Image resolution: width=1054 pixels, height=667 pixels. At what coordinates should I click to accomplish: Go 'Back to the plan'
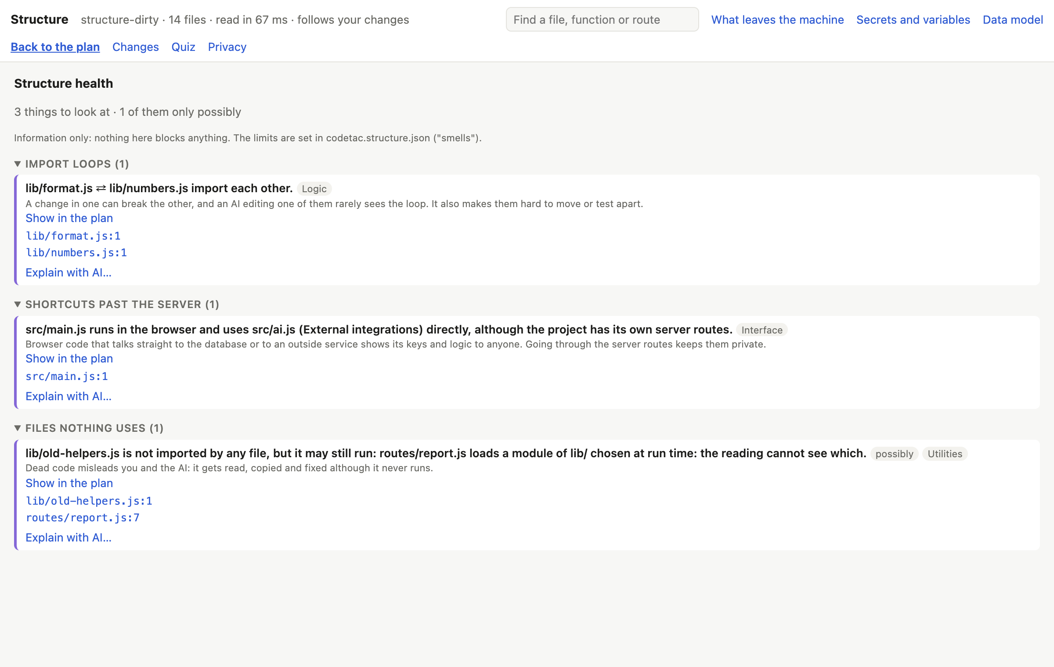click(55, 47)
